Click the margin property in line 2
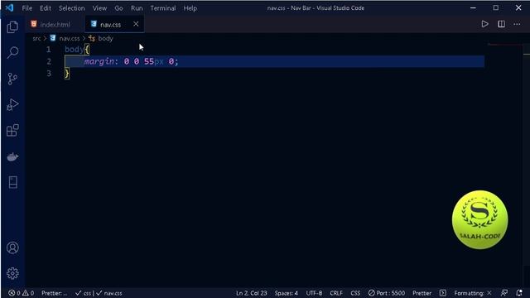The height and width of the screenshot is (298, 530). coord(99,61)
